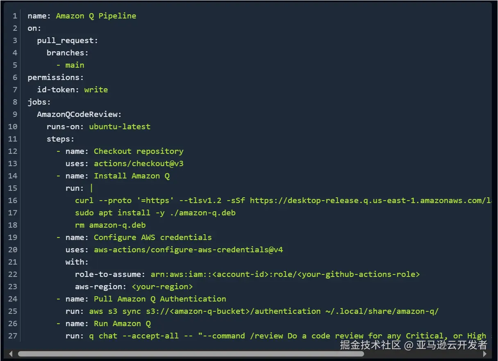Click the 'ubuntu-latest' value
The height and width of the screenshot is (361, 498).
coord(120,127)
